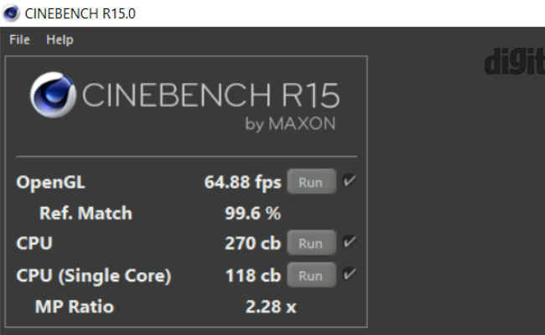
Task: Click the MP Ratio label
Action: 75,307
